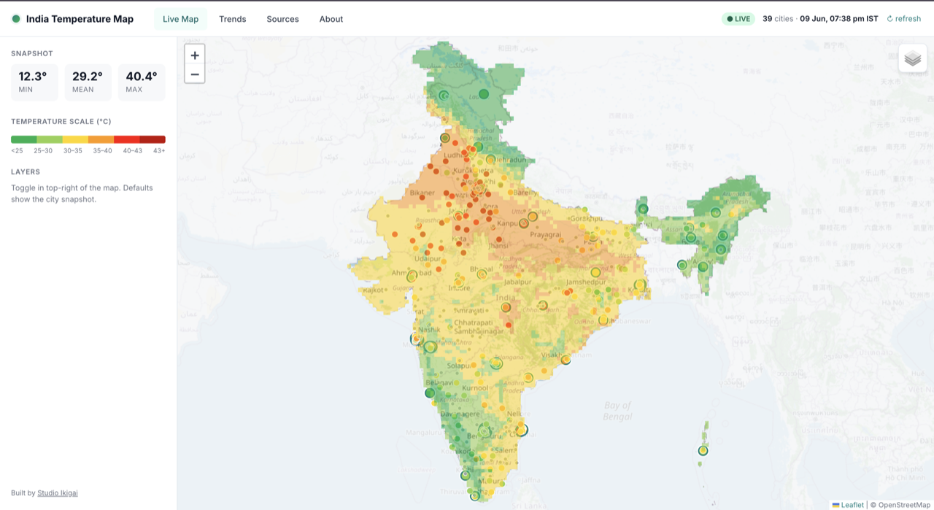
Task: Open the Leaflet attribution link
Action: 848,504
